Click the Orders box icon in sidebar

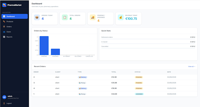tap(4, 27)
